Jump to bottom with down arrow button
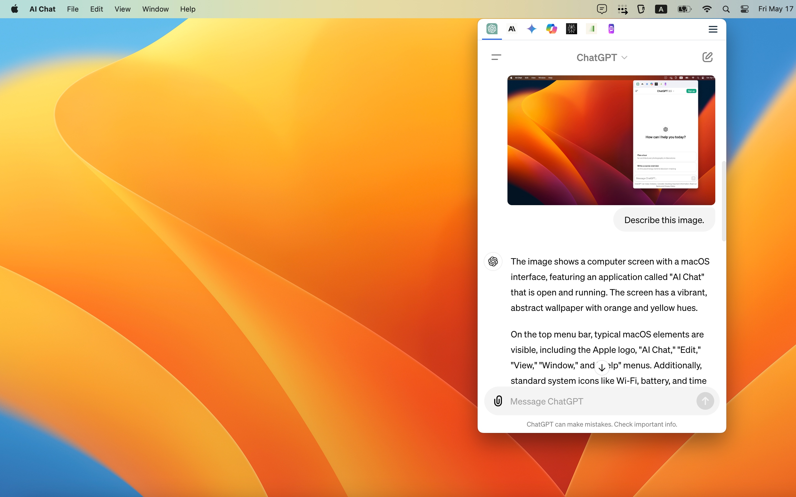Image resolution: width=796 pixels, height=497 pixels. (602, 368)
